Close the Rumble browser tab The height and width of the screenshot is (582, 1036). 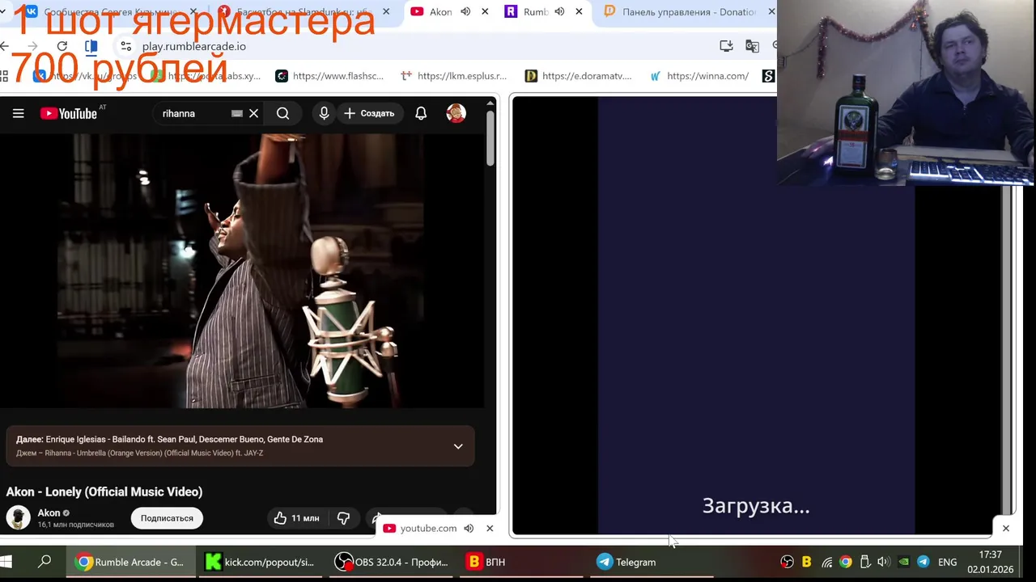579,12
